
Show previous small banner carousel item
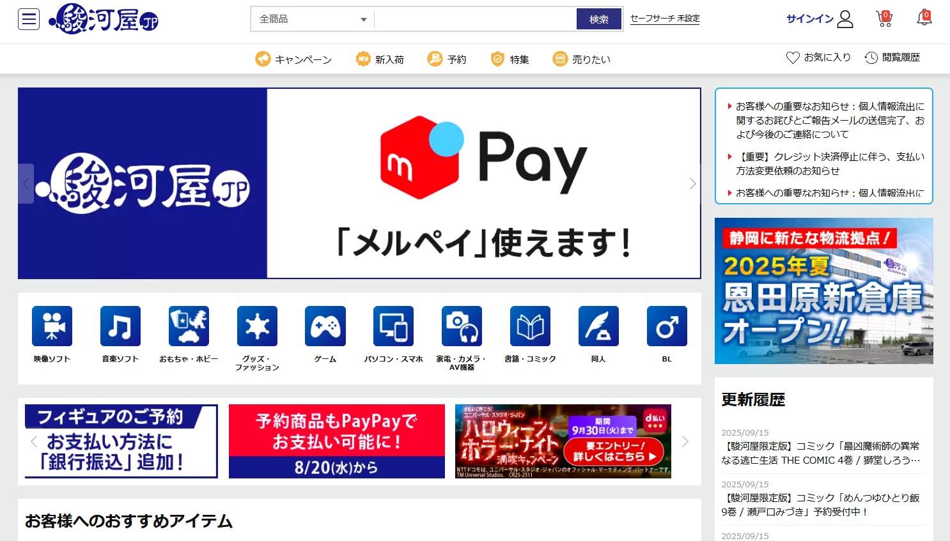tap(34, 441)
